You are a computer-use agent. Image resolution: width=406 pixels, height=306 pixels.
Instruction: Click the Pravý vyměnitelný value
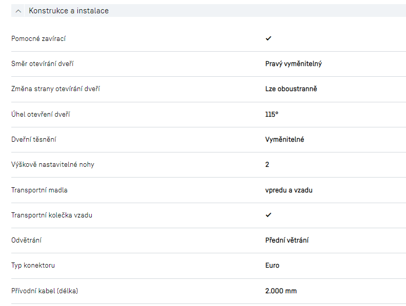point(293,64)
